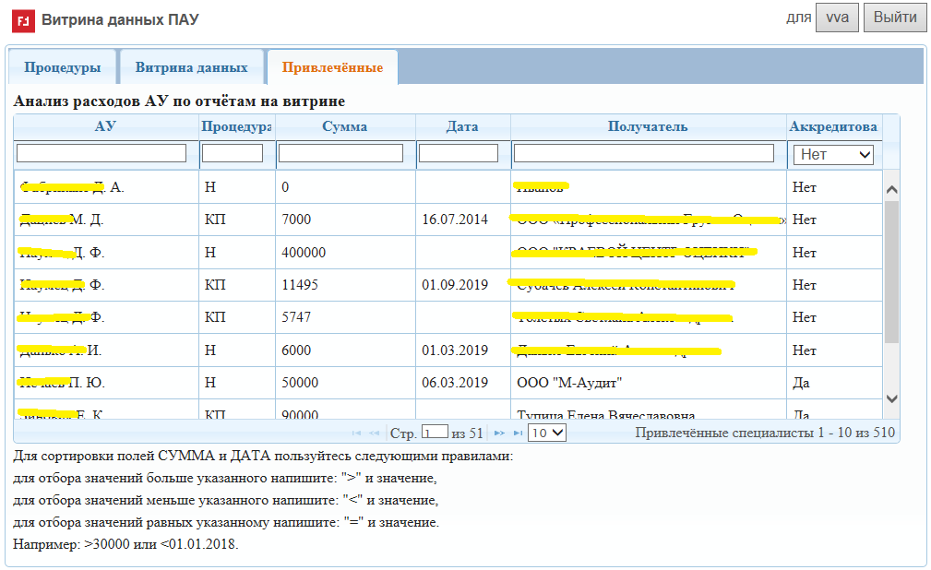Select the Привлечённые tab

[332, 67]
